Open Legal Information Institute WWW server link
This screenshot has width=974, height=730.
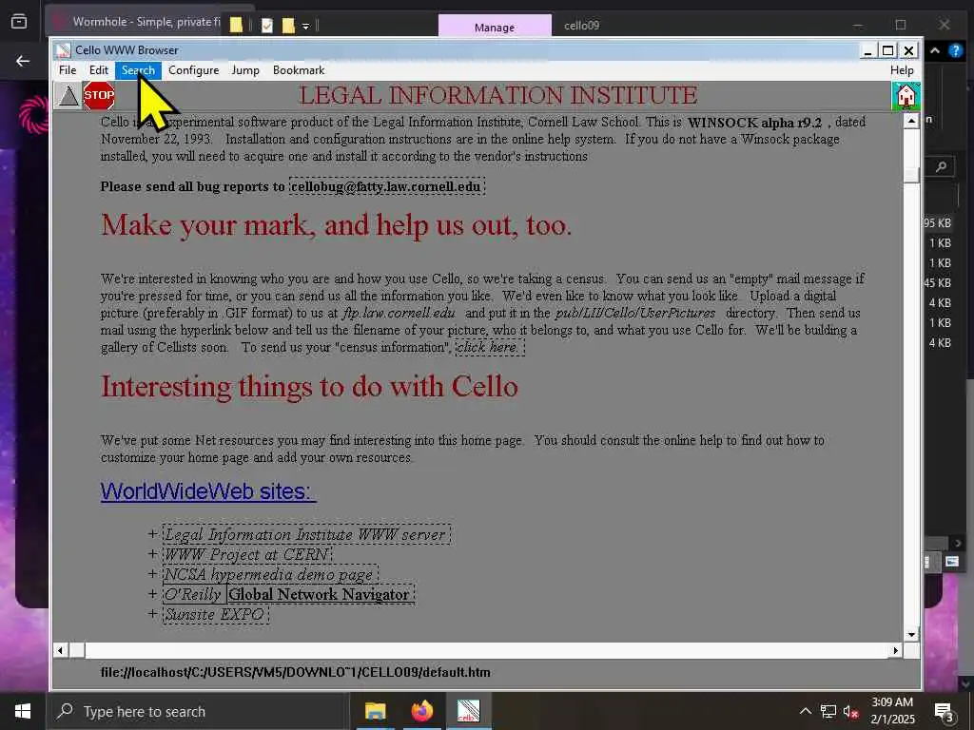coord(306,534)
